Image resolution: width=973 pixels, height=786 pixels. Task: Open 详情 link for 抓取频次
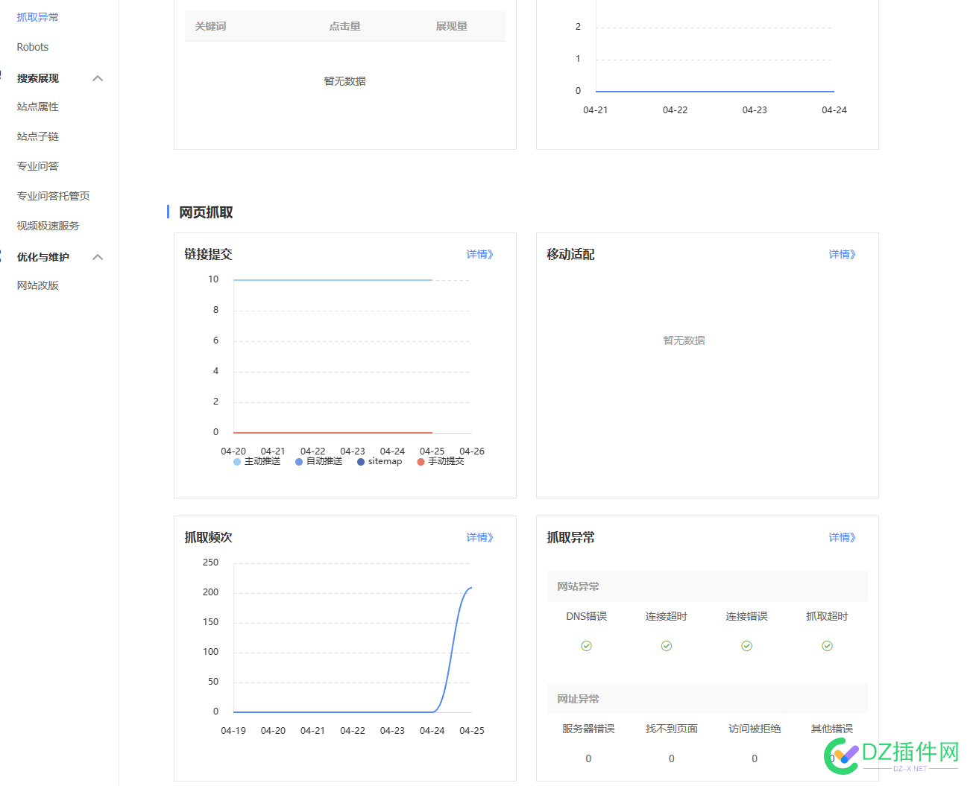click(480, 537)
